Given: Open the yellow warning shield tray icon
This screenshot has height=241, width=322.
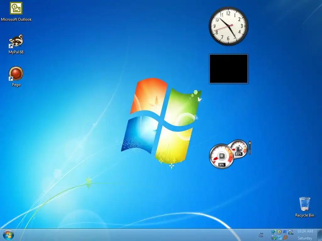Looking at the screenshot, I should [279, 232].
